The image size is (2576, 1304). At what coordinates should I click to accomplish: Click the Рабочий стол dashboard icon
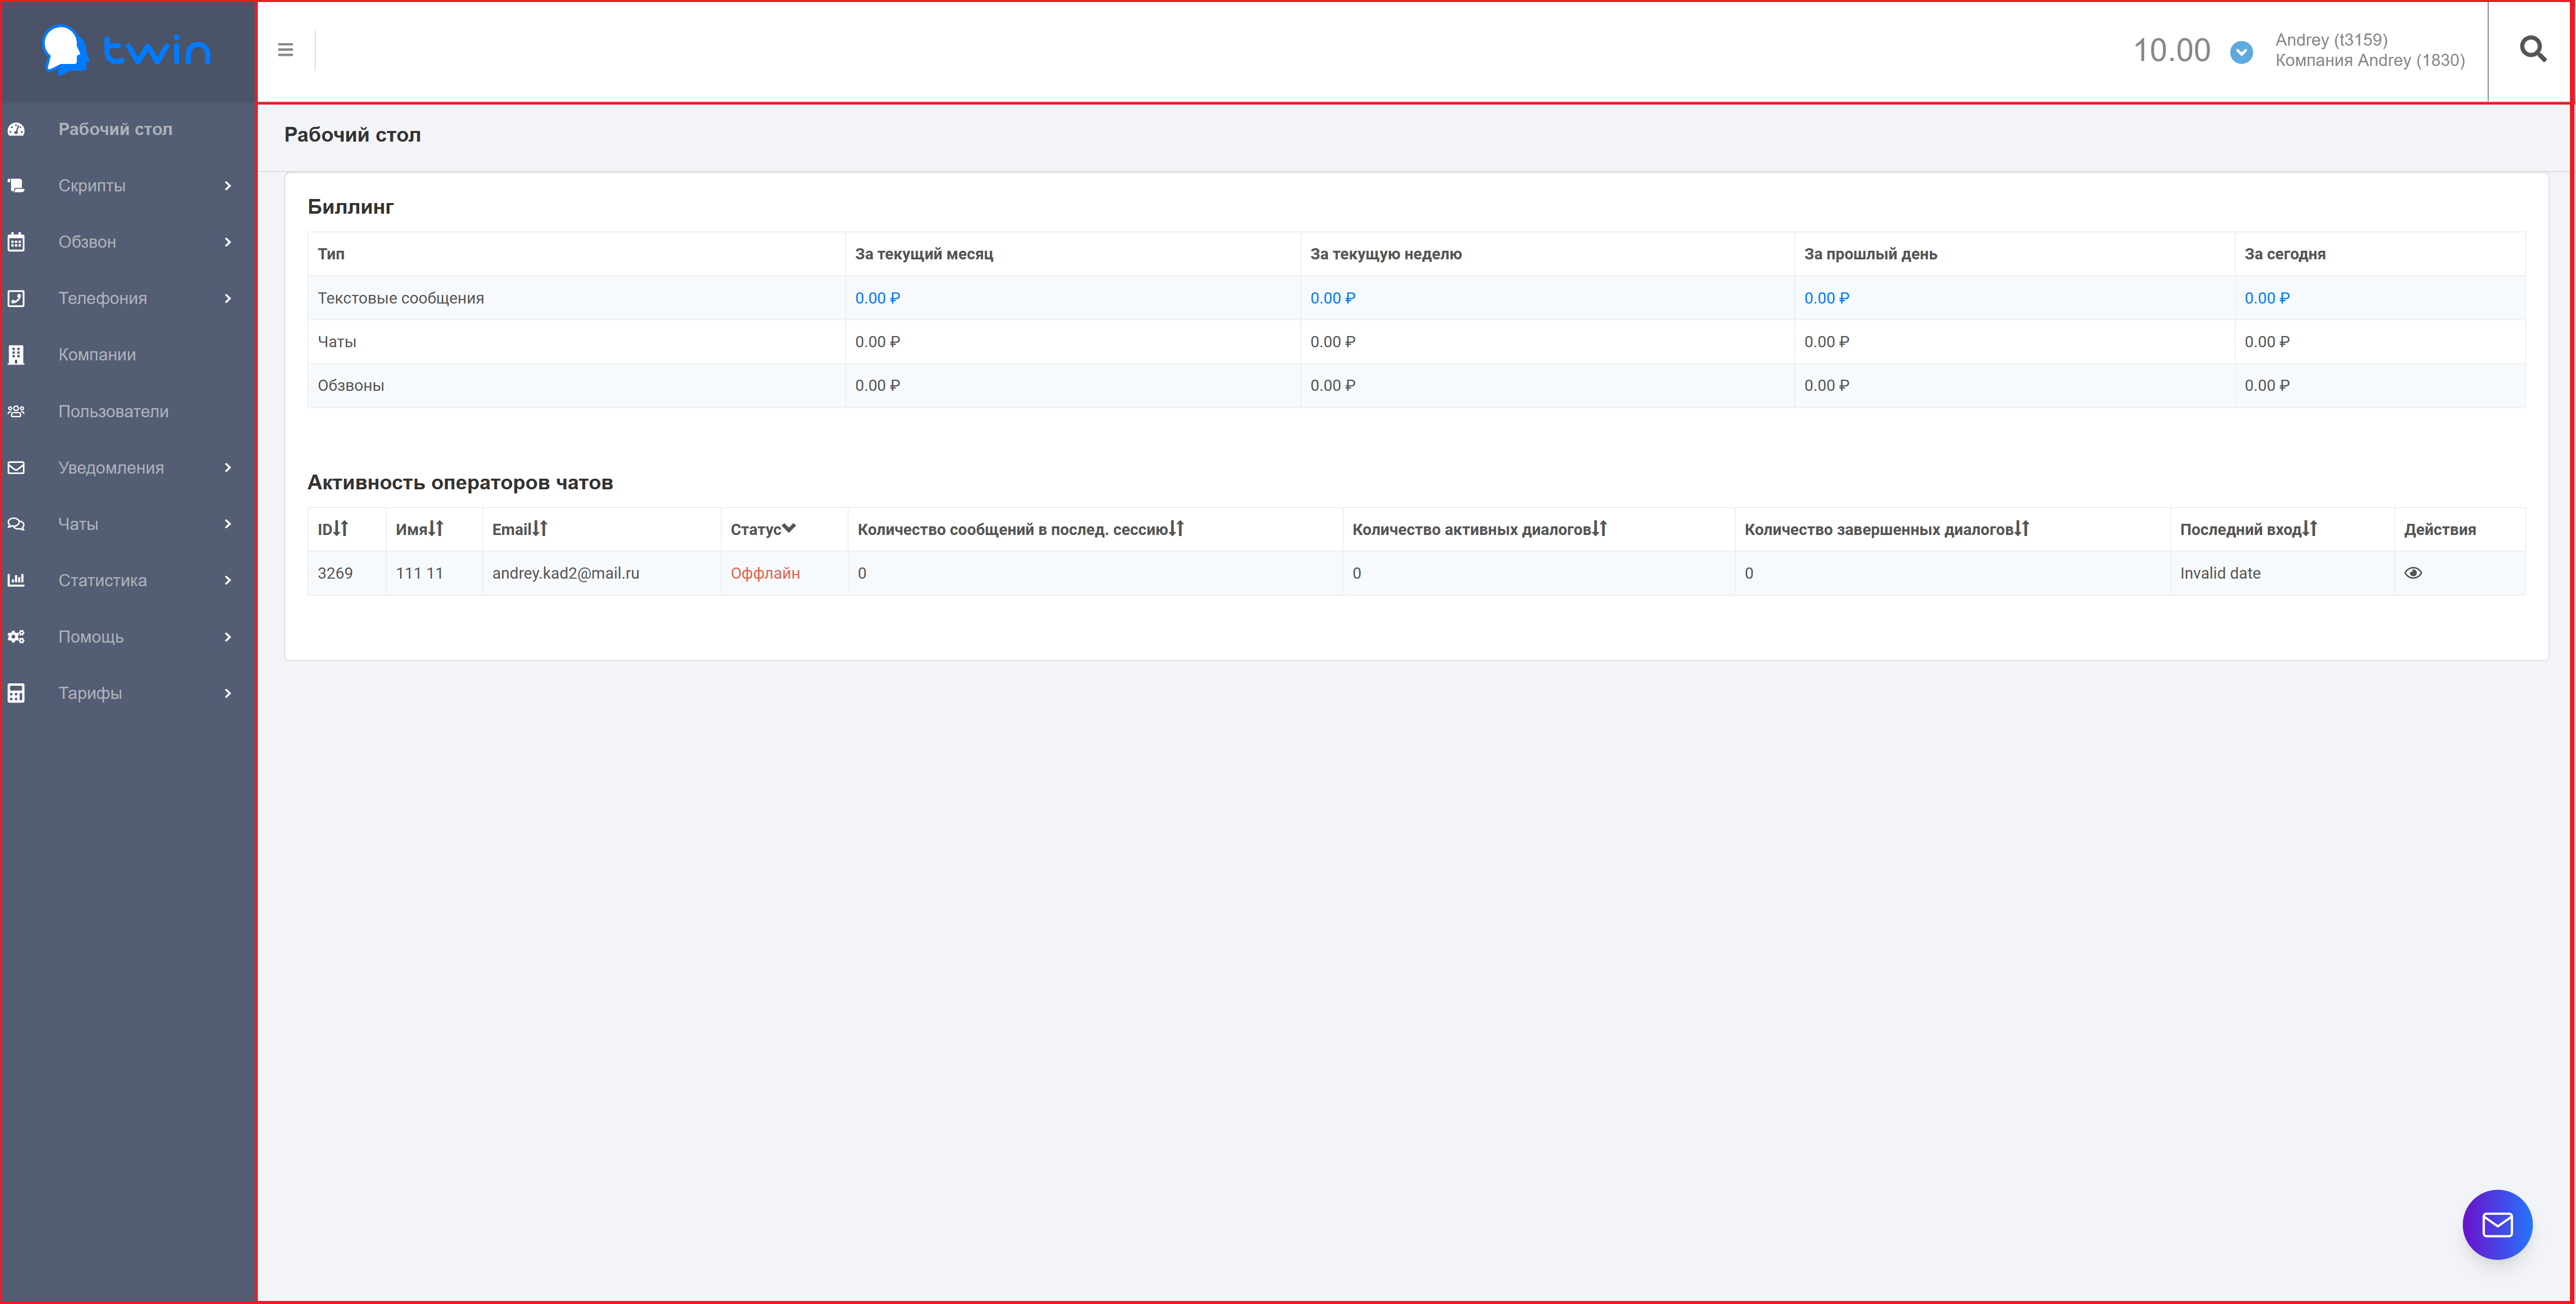(x=17, y=129)
